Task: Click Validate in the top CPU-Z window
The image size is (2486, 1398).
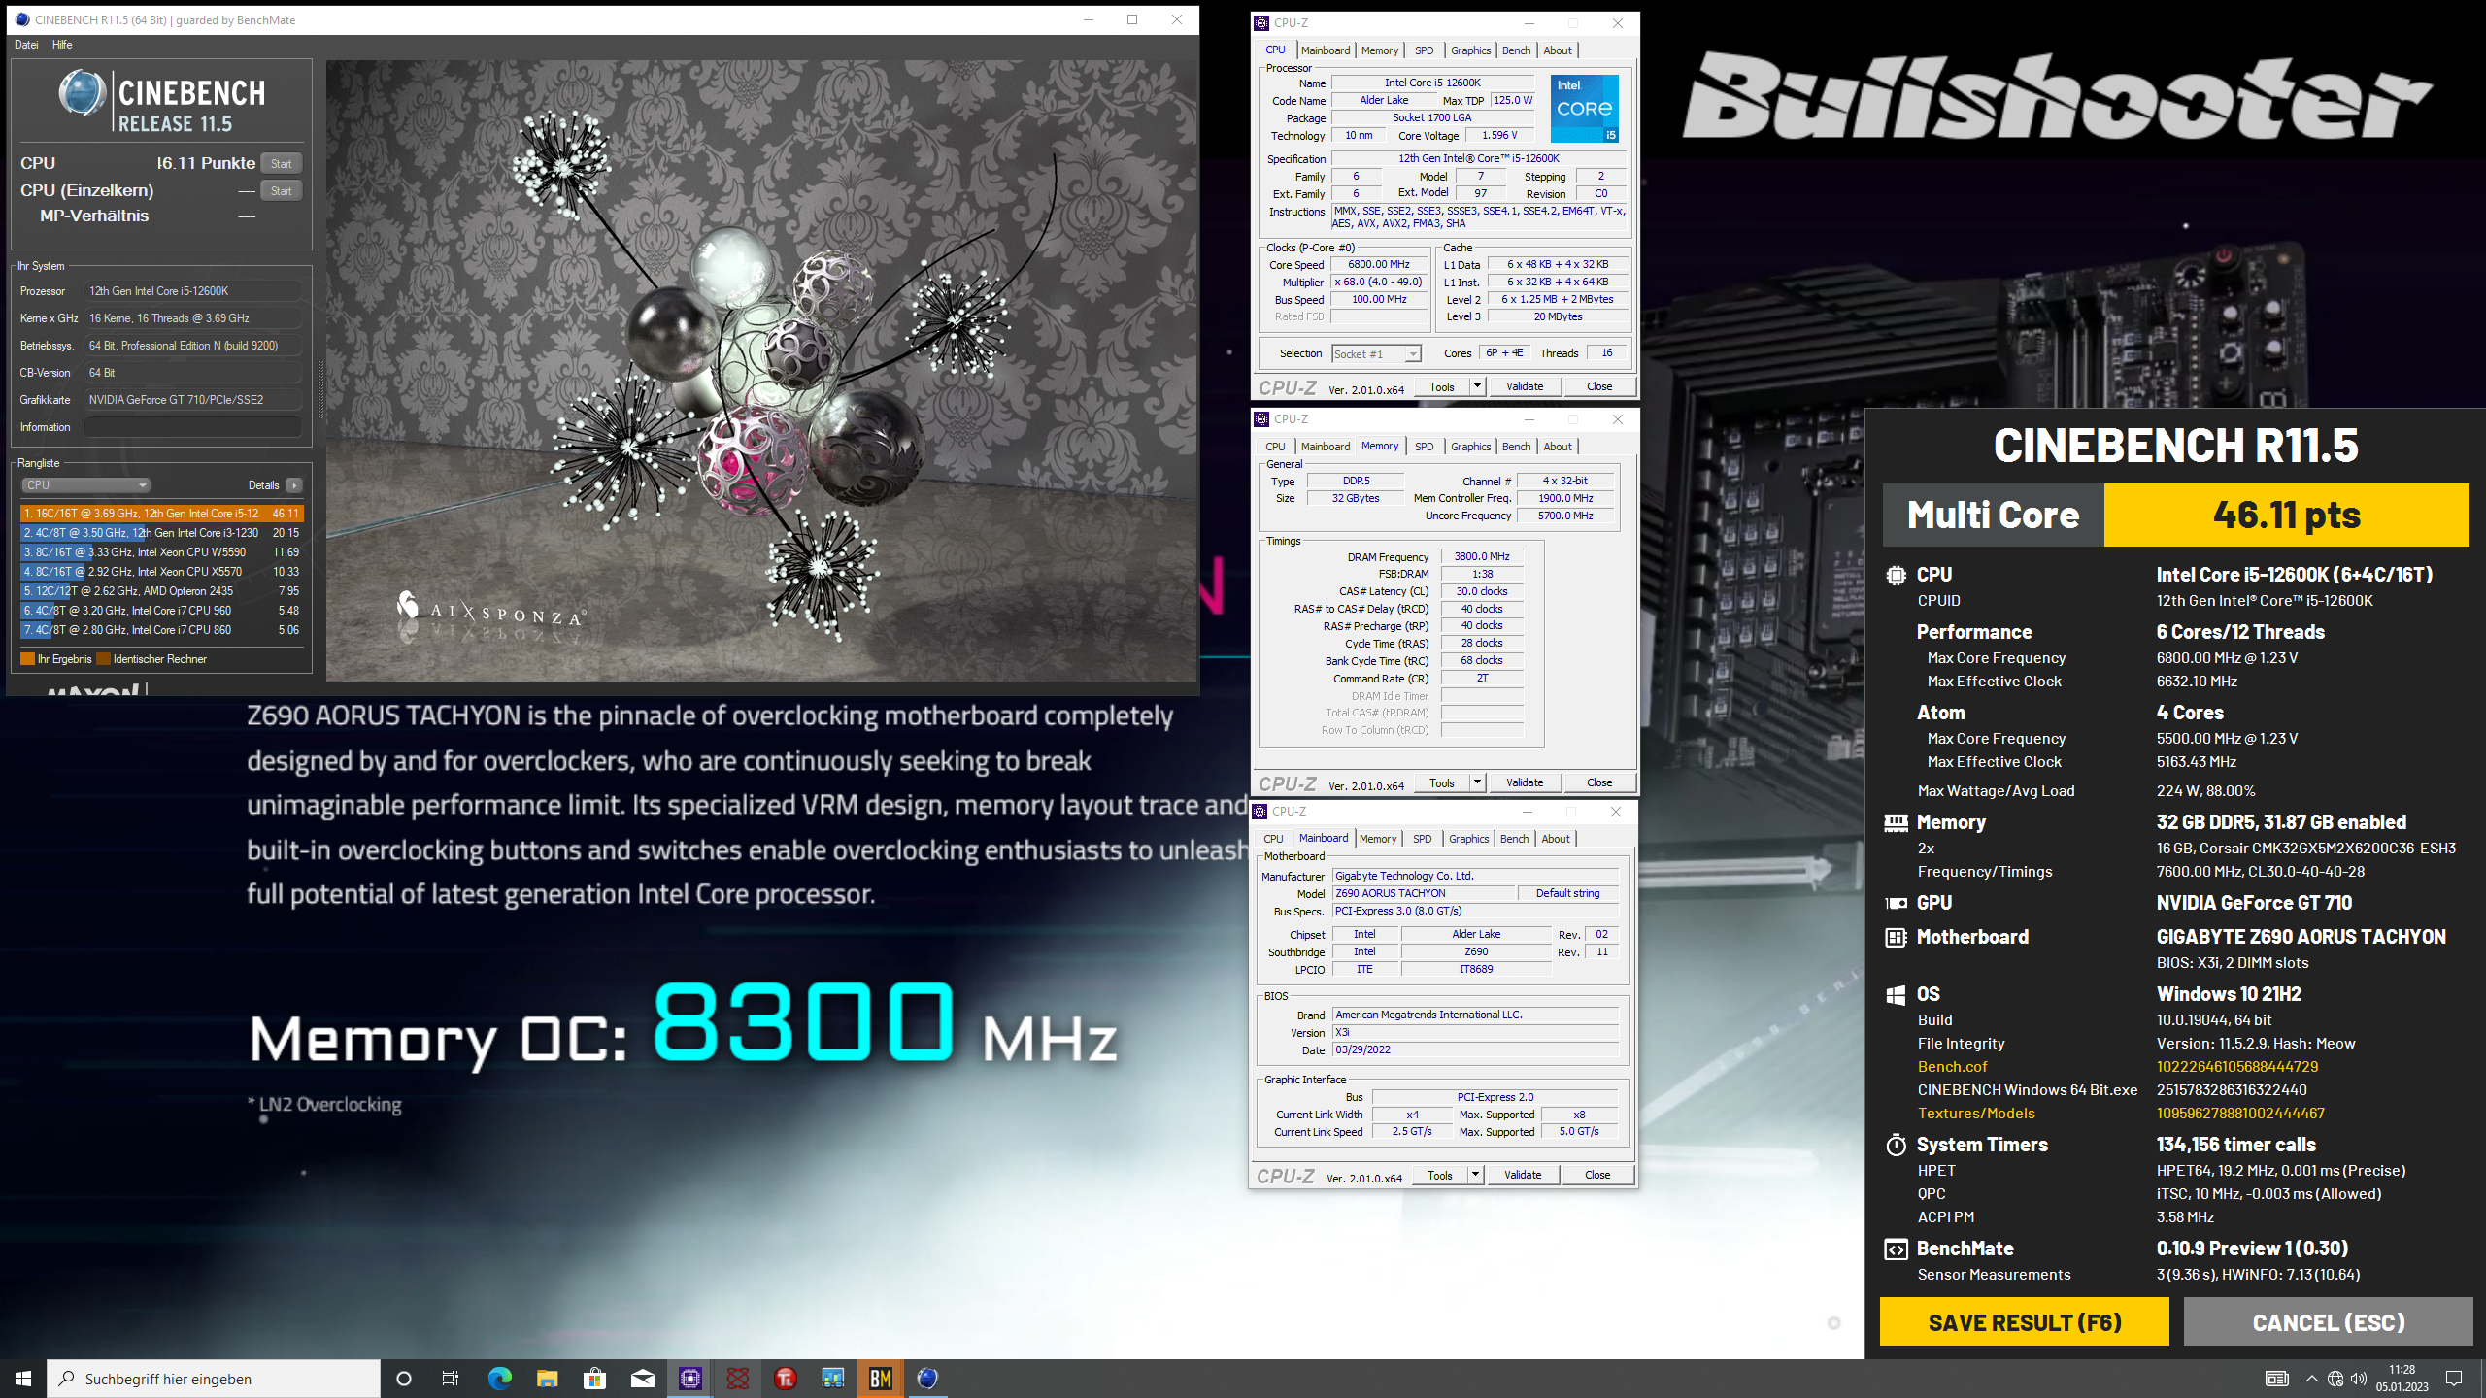Action: [1525, 386]
